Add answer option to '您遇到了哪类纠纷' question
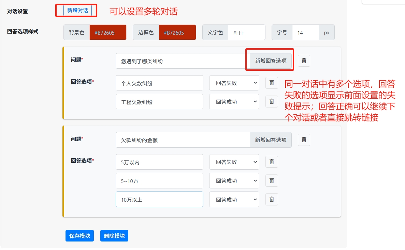This screenshot has width=405, height=250. point(271,61)
